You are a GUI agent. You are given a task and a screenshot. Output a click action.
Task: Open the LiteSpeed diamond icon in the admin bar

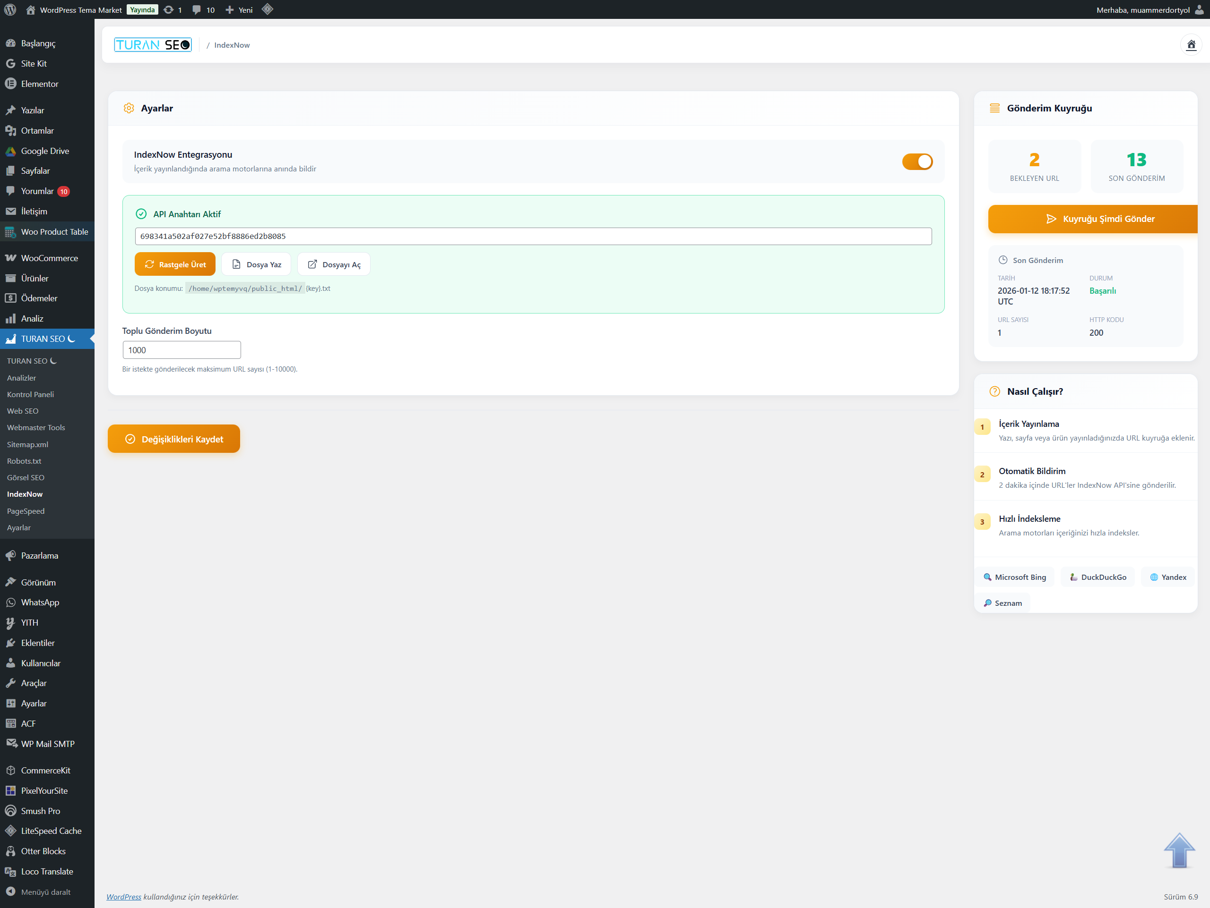[267, 9]
